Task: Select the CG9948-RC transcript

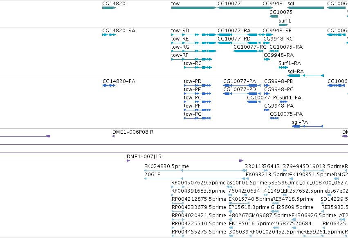Action: (267, 43)
